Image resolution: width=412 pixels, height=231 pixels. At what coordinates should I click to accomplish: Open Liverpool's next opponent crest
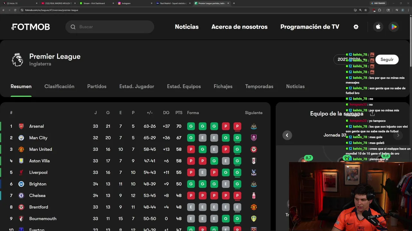[x=254, y=173]
